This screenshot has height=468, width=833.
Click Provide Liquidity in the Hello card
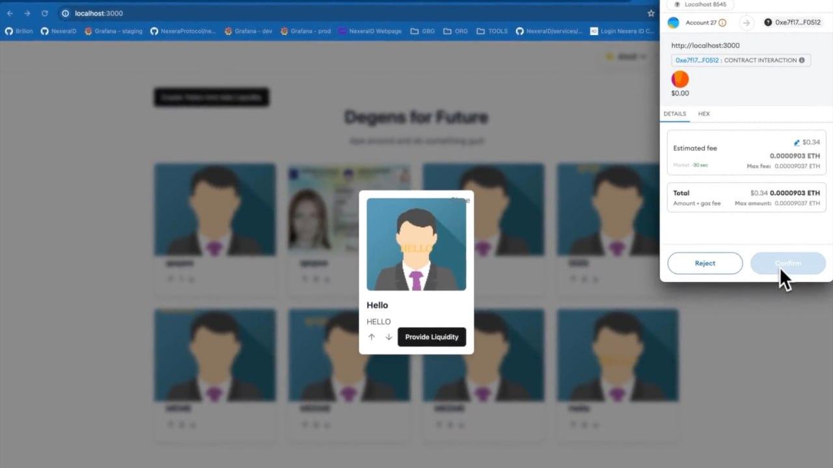point(432,337)
